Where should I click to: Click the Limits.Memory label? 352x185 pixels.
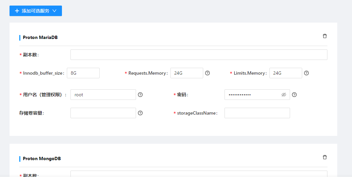click(250, 73)
